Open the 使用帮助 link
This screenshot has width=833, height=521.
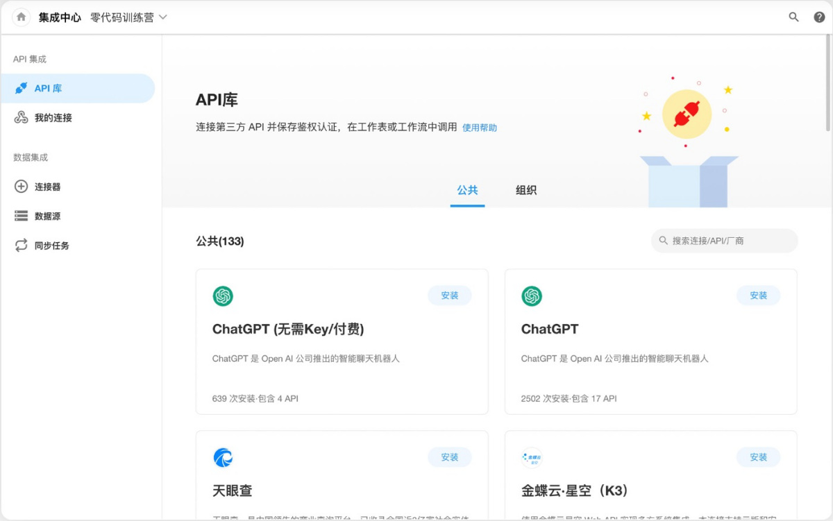(x=480, y=128)
